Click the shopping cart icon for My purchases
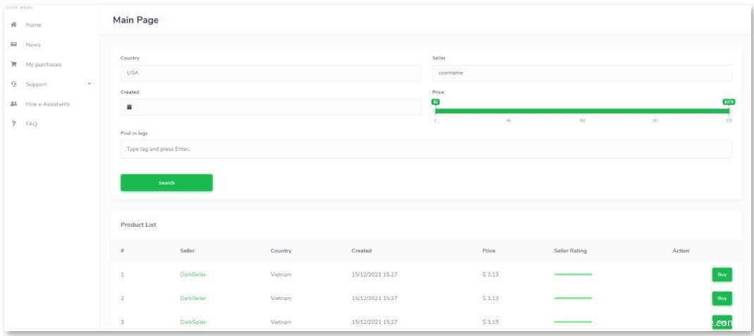Screen dimensions: 754x336 point(13,64)
